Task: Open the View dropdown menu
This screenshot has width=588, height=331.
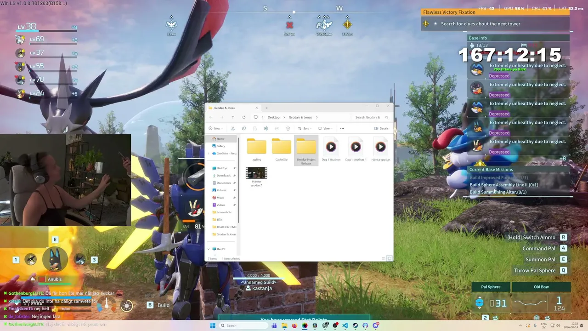Action: (326, 129)
